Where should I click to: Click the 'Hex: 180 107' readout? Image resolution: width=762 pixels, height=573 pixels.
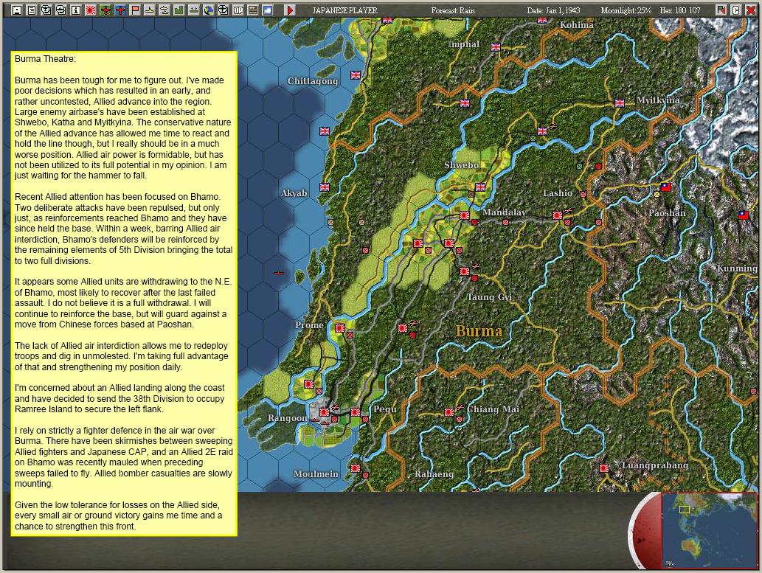pyautogui.click(x=680, y=10)
